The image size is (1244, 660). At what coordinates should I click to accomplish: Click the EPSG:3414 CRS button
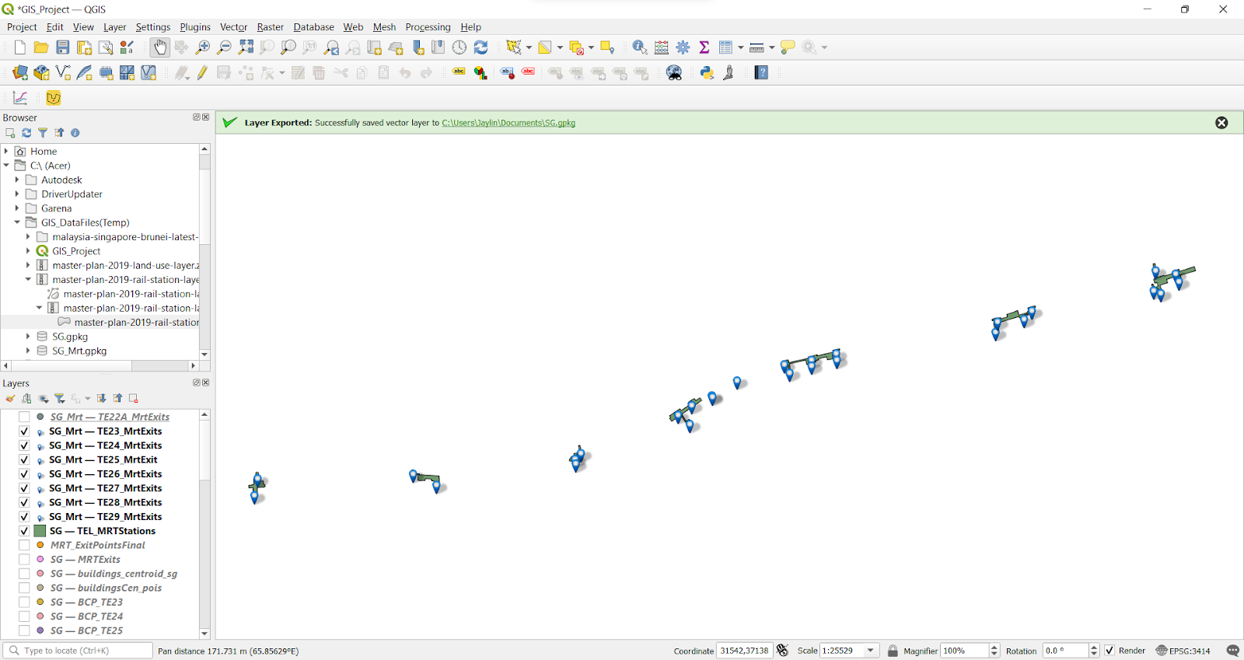click(x=1183, y=651)
